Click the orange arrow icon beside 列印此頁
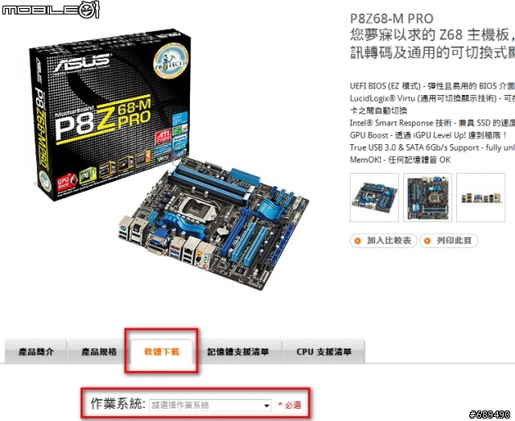This screenshot has width=515, height=421. (x=427, y=241)
